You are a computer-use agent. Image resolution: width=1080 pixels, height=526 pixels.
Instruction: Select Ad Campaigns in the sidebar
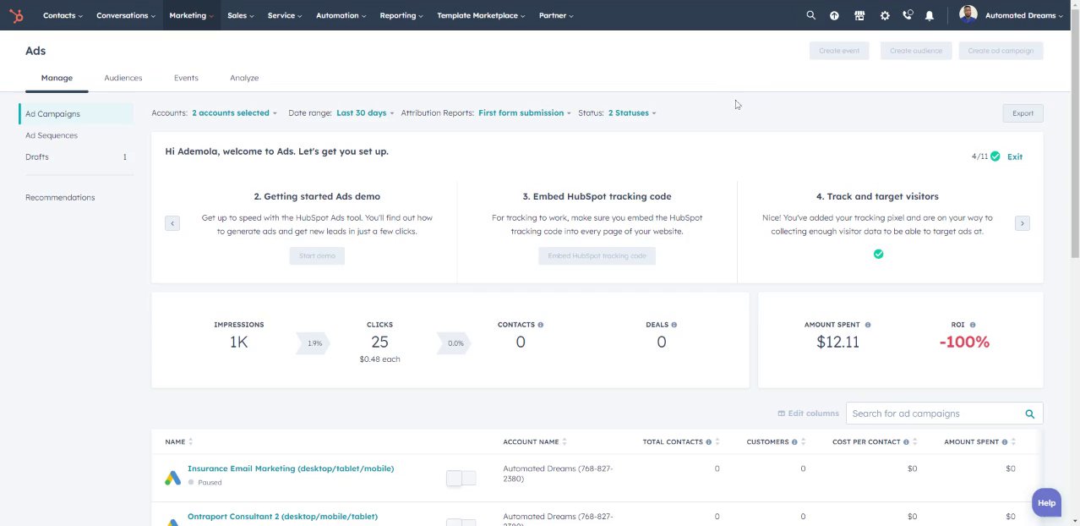(x=76, y=114)
